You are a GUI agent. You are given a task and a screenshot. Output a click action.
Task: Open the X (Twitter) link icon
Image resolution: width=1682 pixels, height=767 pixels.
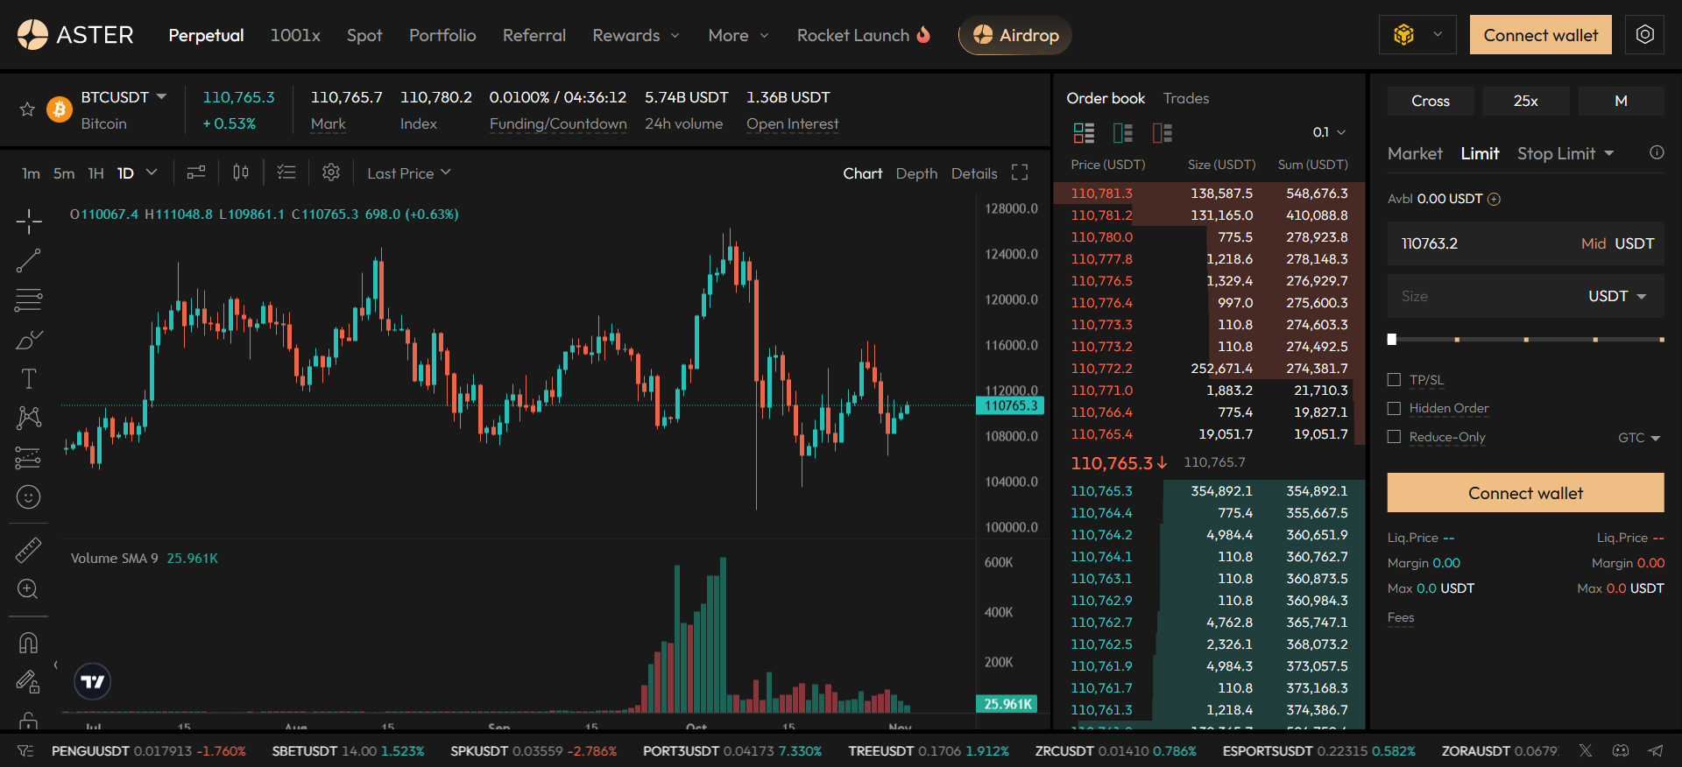1586,750
